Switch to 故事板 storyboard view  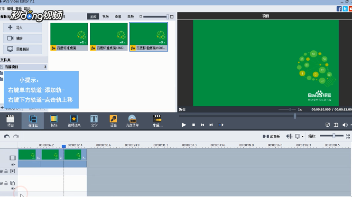[x=271, y=136]
